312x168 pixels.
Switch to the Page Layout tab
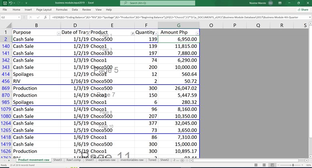pyautogui.click(x=44, y=10)
